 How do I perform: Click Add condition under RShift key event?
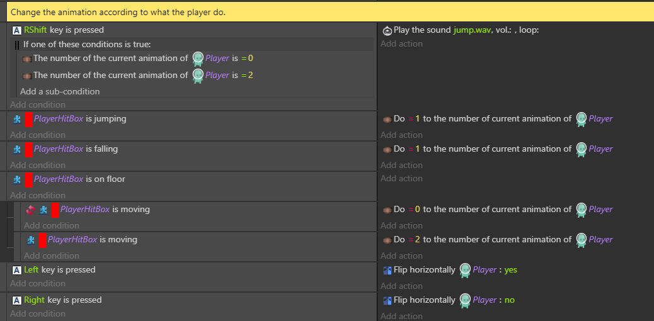pyautogui.click(x=38, y=104)
